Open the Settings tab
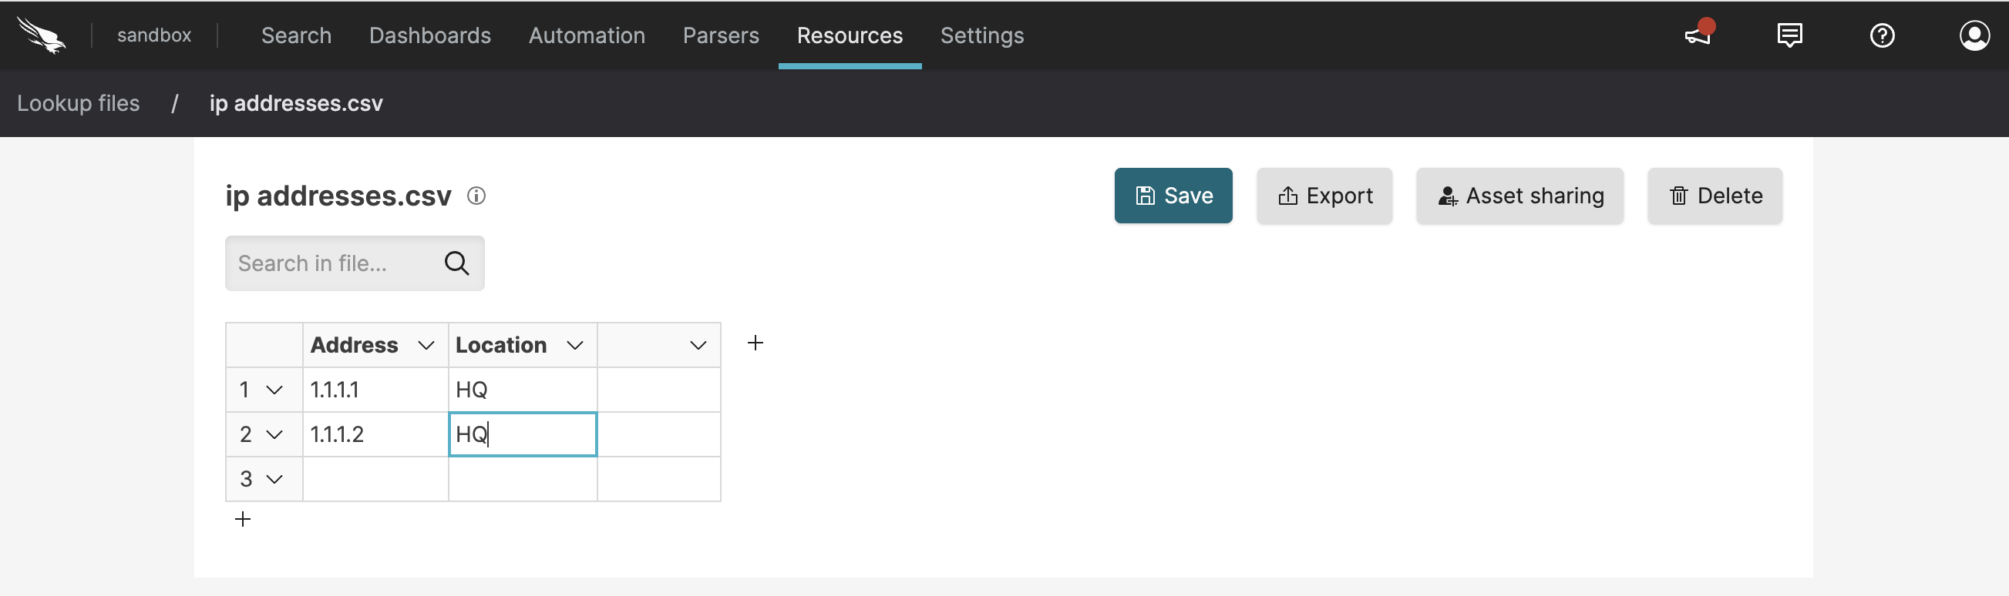 981,35
